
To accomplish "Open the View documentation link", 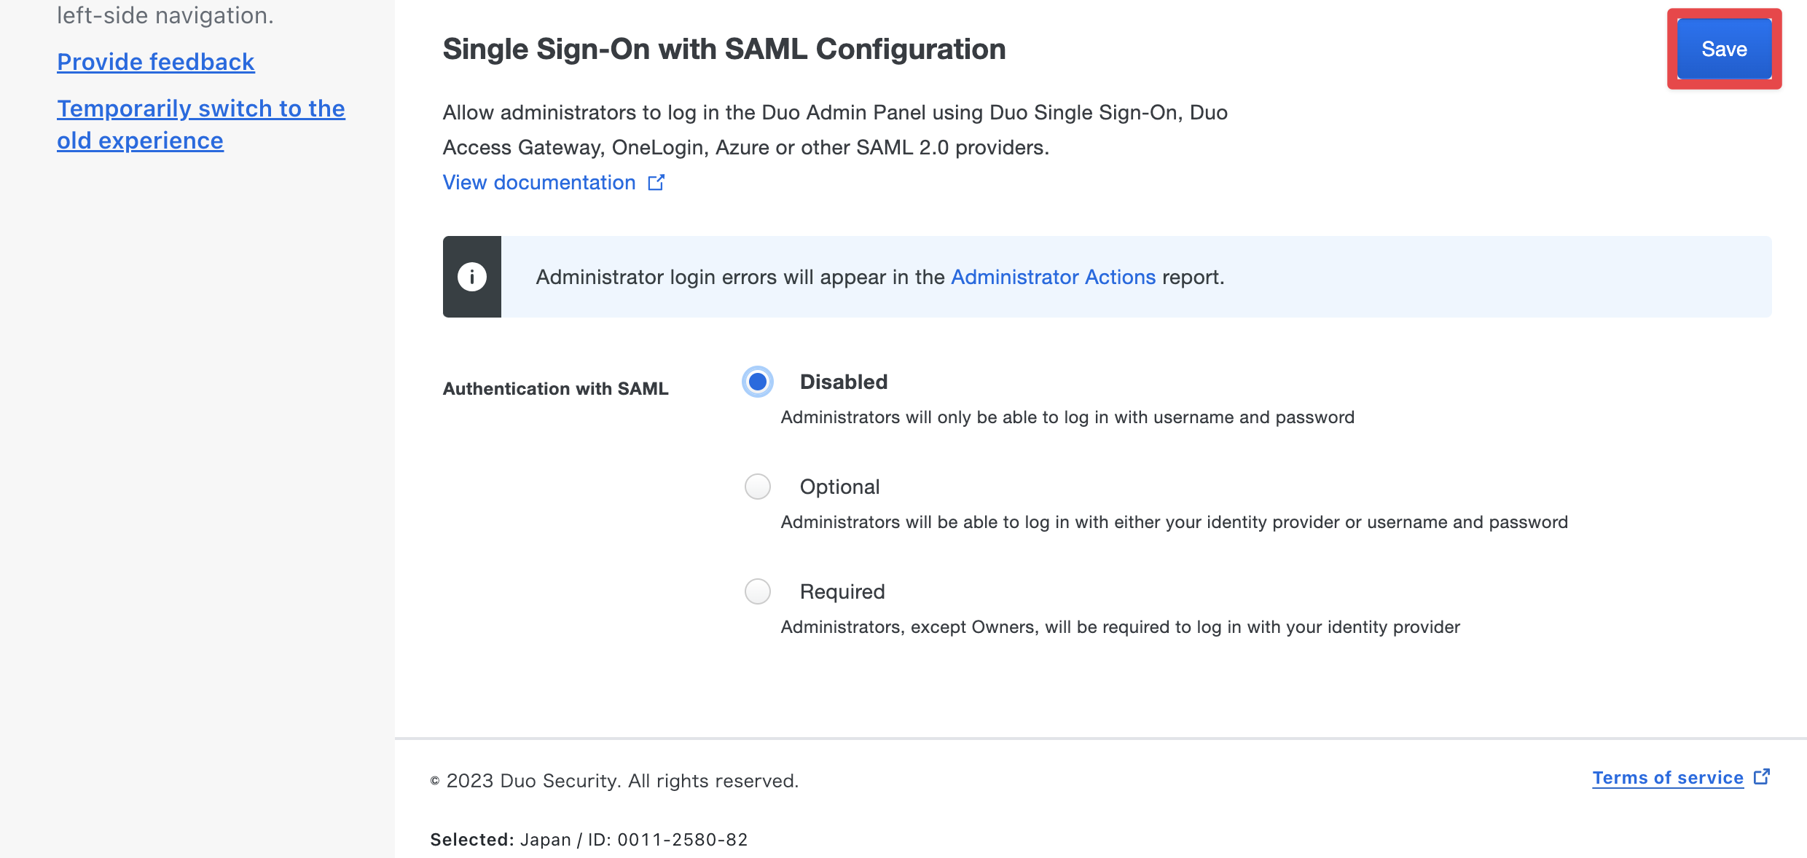I will 539,182.
